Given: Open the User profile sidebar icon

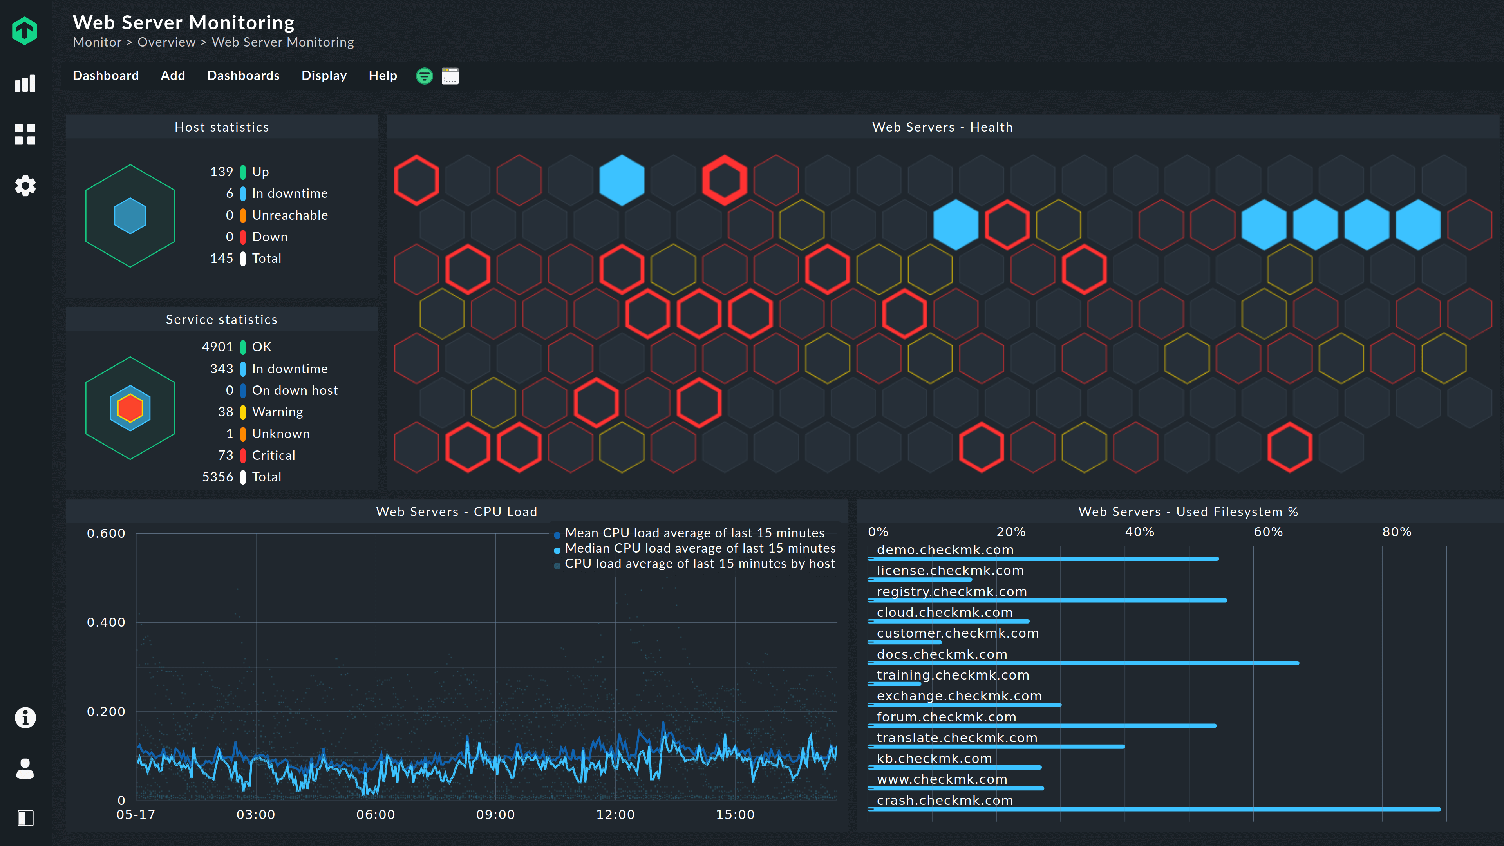Looking at the screenshot, I should coord(25,768).
